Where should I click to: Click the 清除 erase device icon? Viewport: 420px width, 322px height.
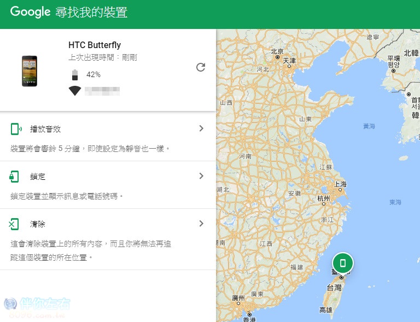(x=14, y=224)
